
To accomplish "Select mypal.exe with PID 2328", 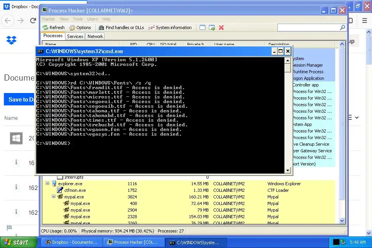I will click(189, 217).
